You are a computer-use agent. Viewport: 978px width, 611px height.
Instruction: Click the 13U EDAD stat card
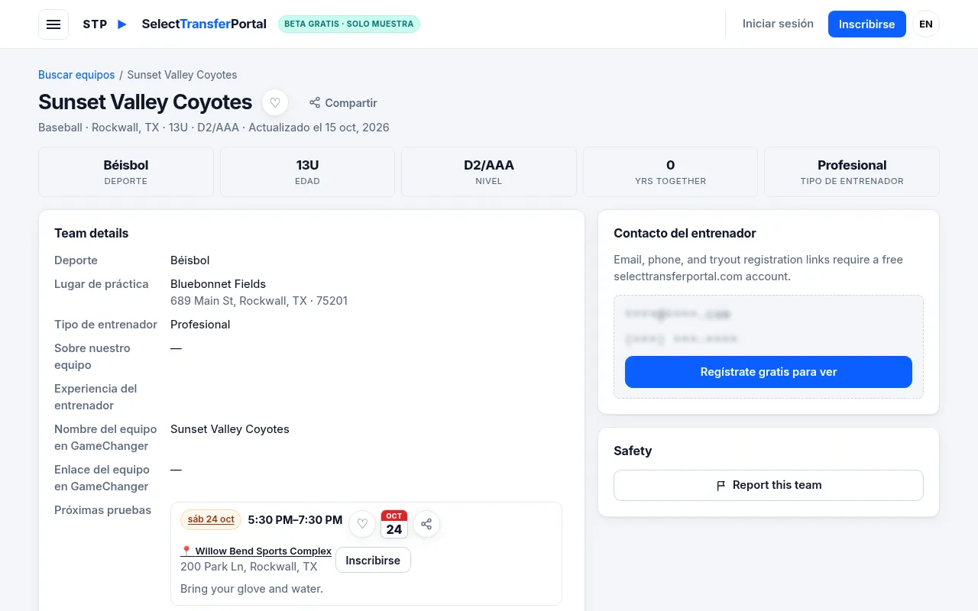pos(307,172)
